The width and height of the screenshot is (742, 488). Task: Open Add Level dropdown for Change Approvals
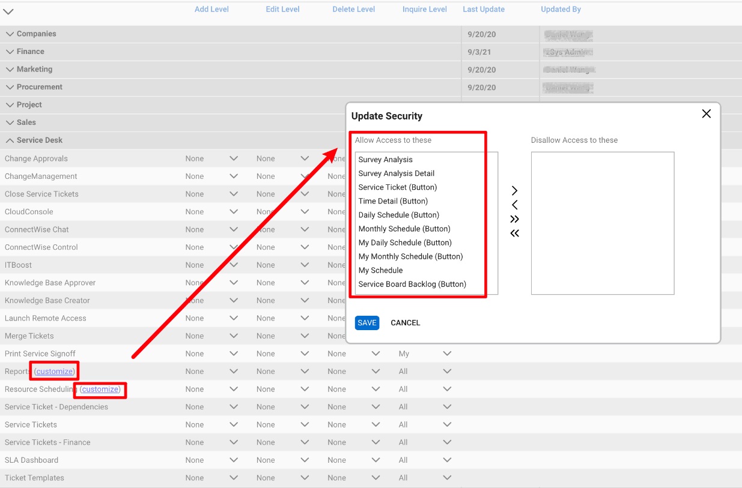coord(234,158)
